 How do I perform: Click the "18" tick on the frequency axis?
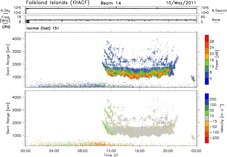pos(19,17)
